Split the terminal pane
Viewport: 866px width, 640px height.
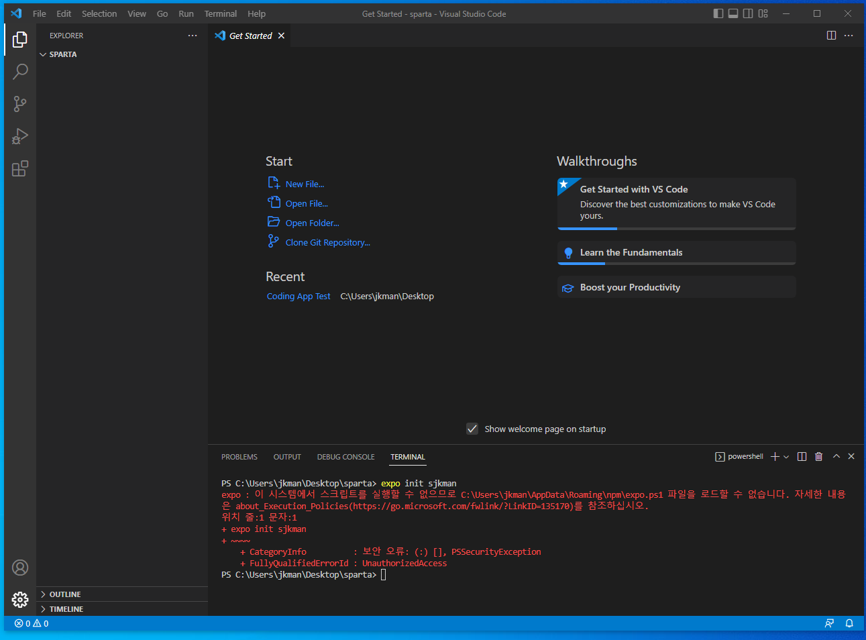pyautogui.click(x=802, y=456)
